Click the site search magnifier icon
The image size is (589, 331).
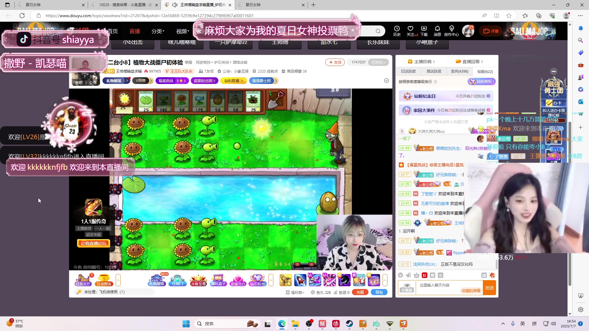pos(378,31)
